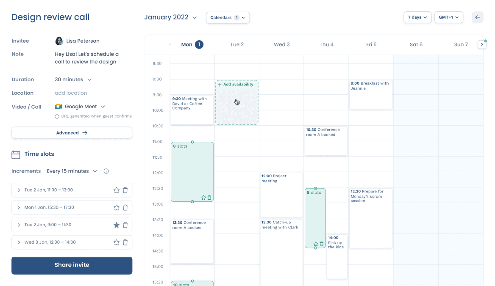Favorite the Mon 1 Jan 15:30 – 17:30 slot
495x286 pixels.
coord(117,208)
